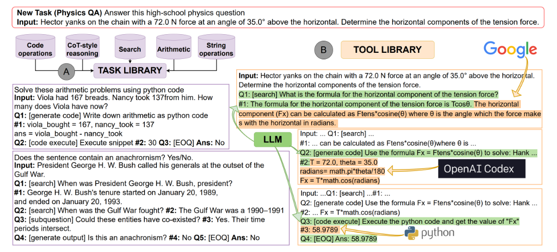This screenshot has width=557, height=252.
Task: Click the circled letter B marker
Action: [x=323, y=50]
